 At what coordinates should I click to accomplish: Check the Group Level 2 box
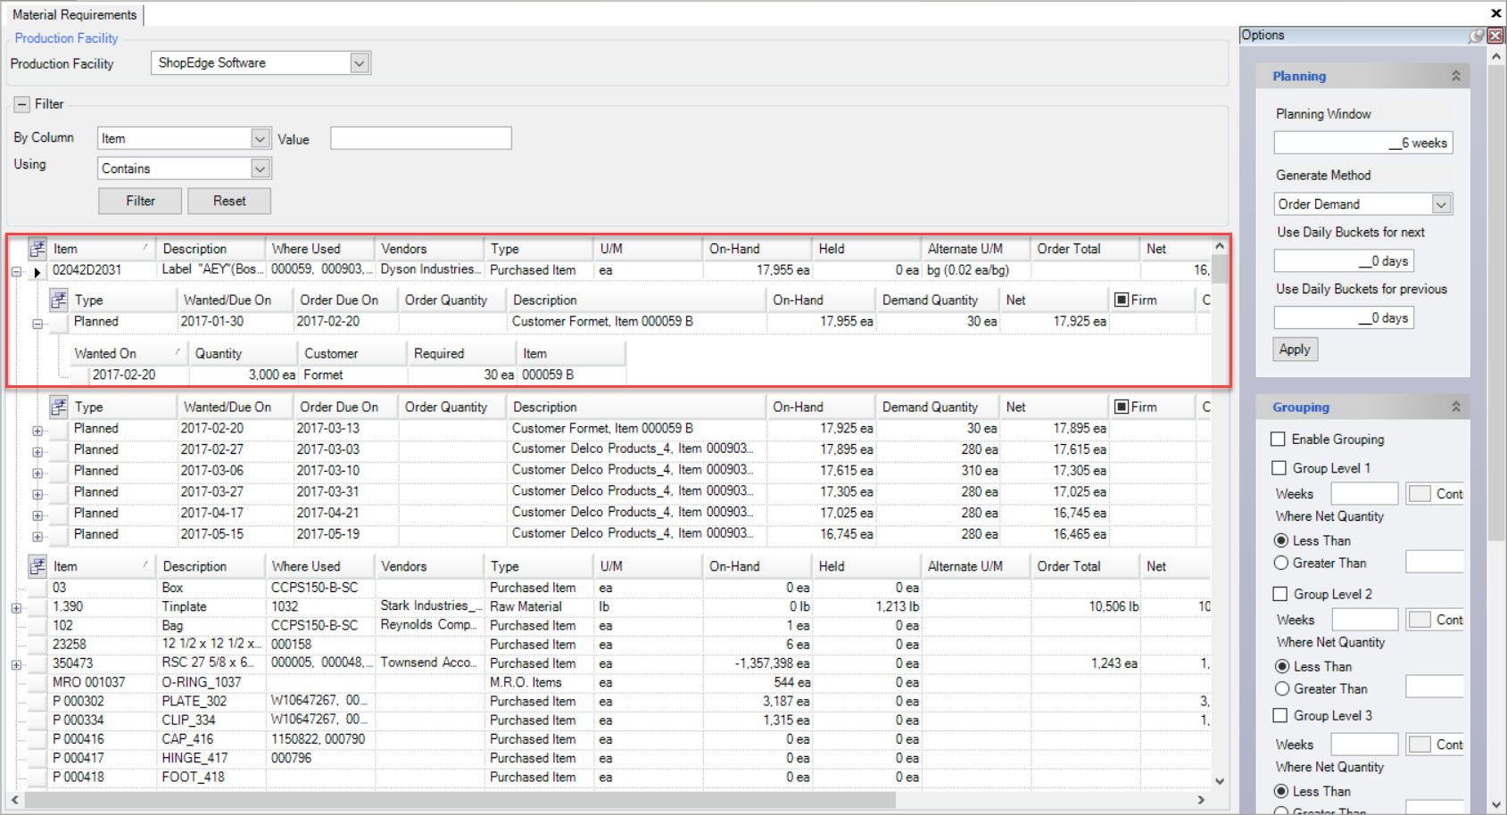[x=1279, y=594]
